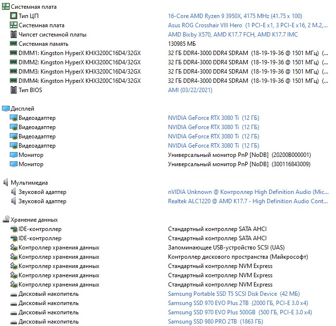Open the Realtek ALC1220 audio link
This screenshot has height=326, width=336.
(248, 201)
